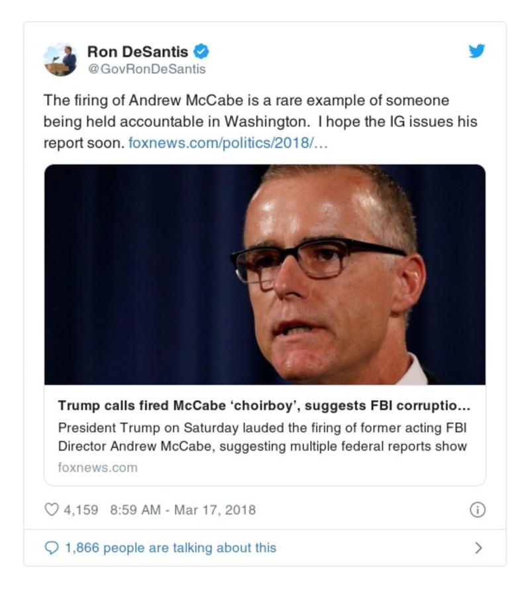Screen dimensions: 530x589
Task: Click the blue speech bubble reply icon
Action: click(x=51, y=548)
